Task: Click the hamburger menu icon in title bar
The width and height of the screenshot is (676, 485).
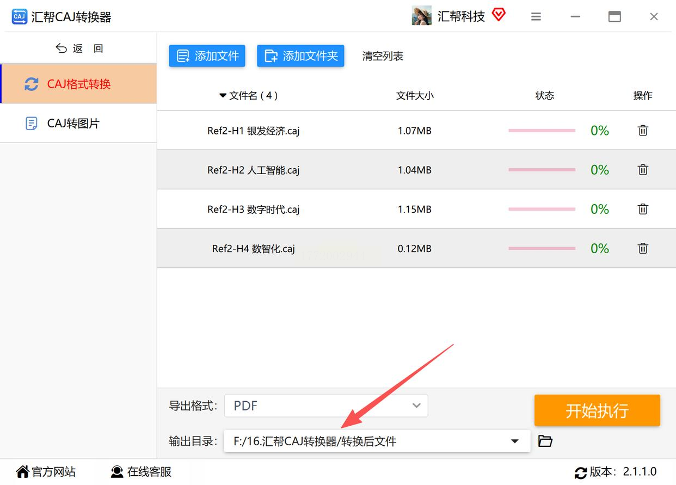Action: click(x=536, y=17)
